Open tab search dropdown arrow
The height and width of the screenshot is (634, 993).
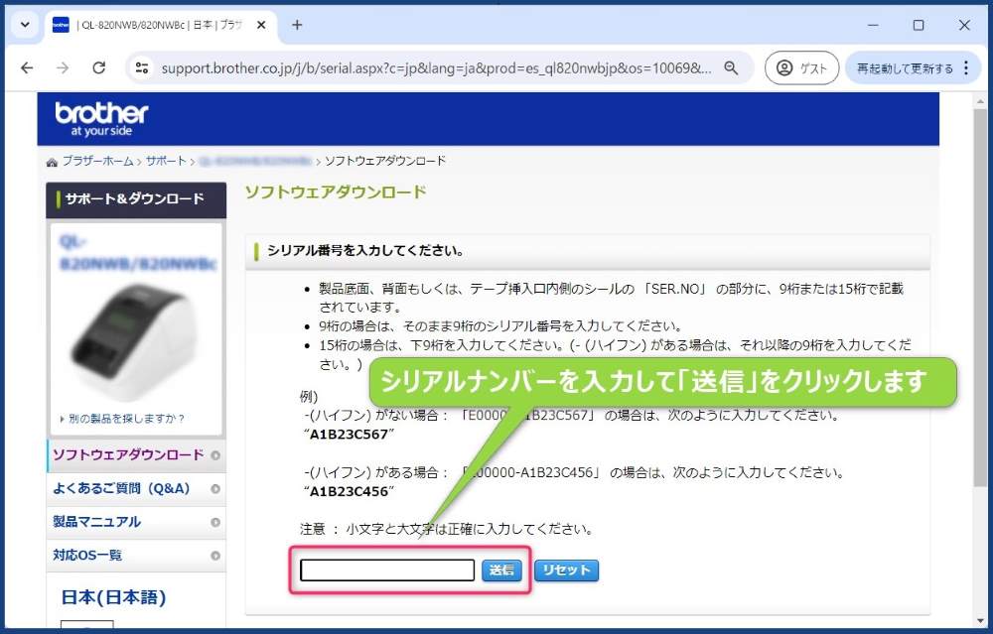(25, 25)
